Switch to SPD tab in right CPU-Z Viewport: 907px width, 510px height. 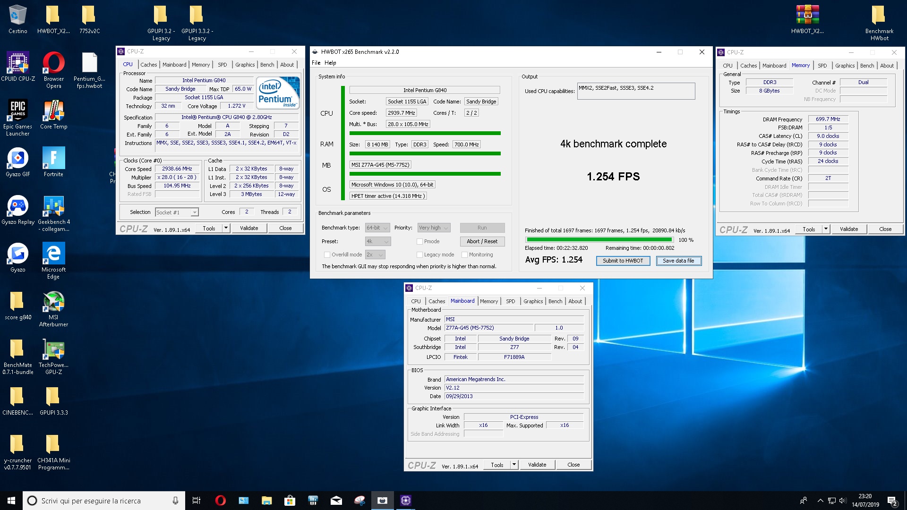click(x=822, y=66)
